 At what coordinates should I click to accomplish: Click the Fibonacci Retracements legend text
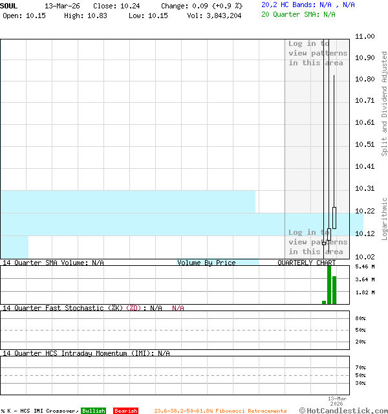click(x=220, y=411)
